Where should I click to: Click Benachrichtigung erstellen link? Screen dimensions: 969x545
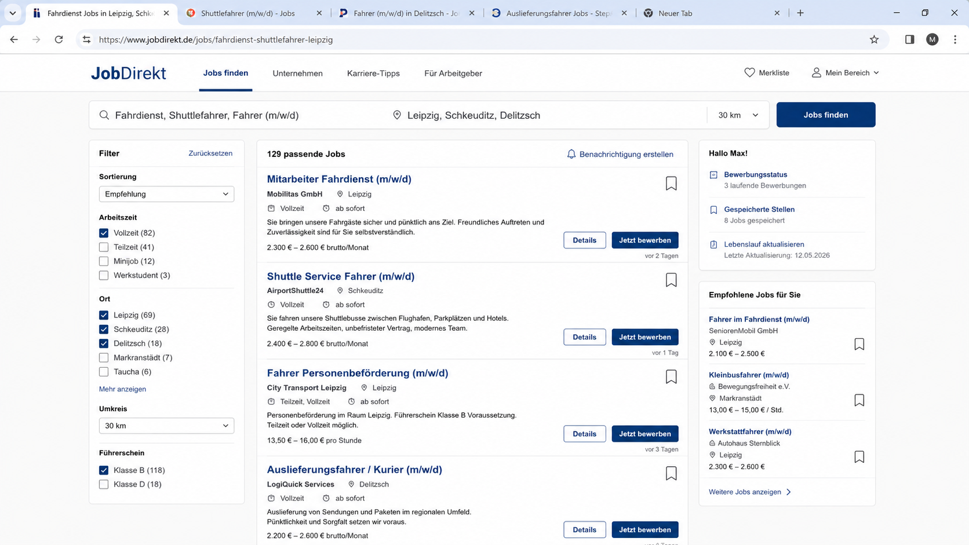626,154
